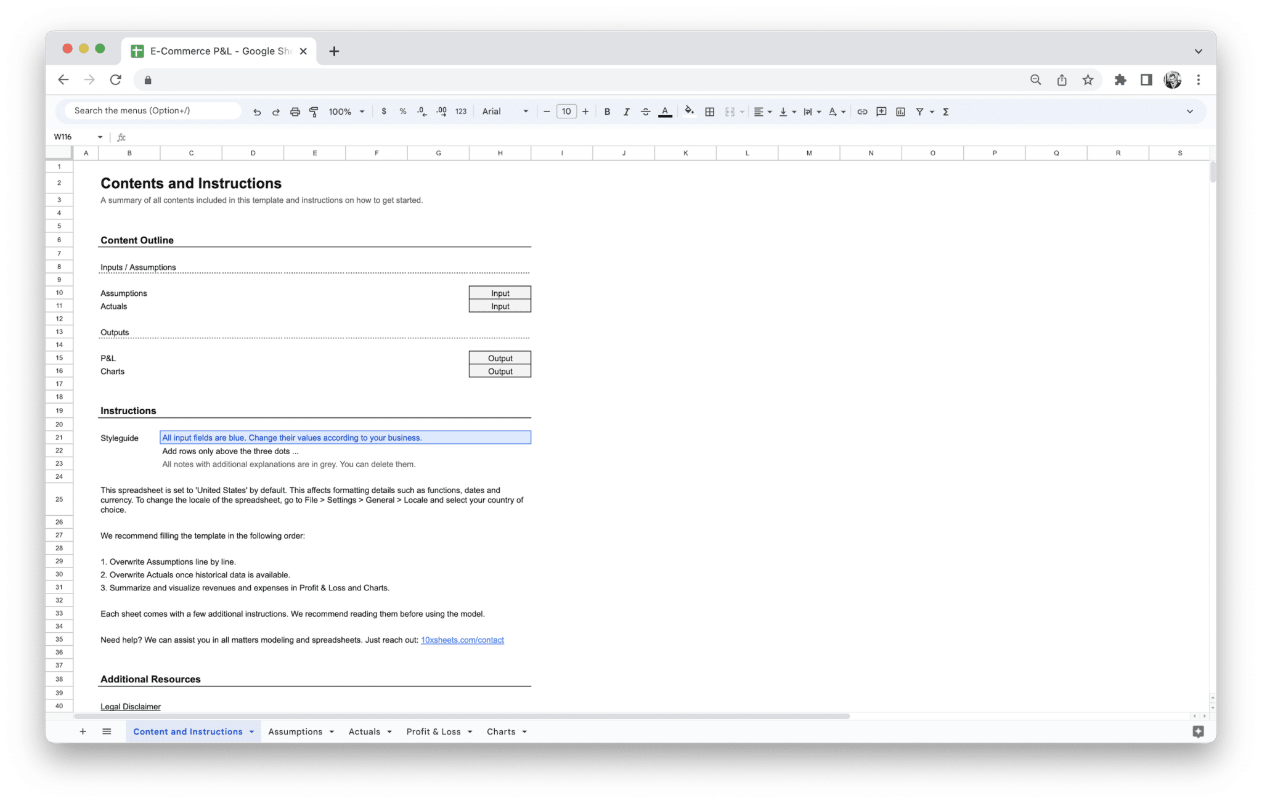This screenshot has height=803, width=1262.
Task: Toggle strikethrough formatting
Action: click(x=645, y=112)
